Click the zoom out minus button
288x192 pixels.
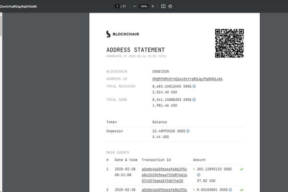[134, 6]
